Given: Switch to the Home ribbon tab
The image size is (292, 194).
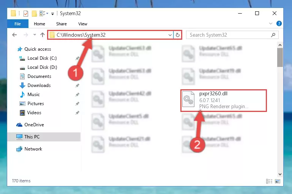Looking at the screenshot, I should pos(39,24).
